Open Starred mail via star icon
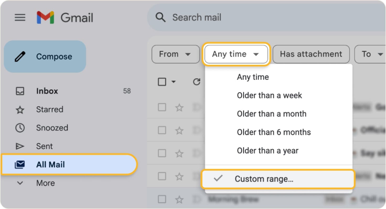 [x=20, y=109]
